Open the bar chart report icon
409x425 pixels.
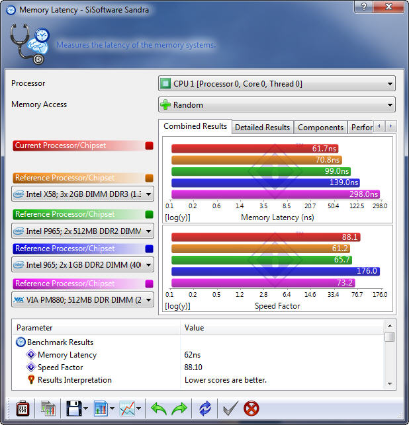101,408
